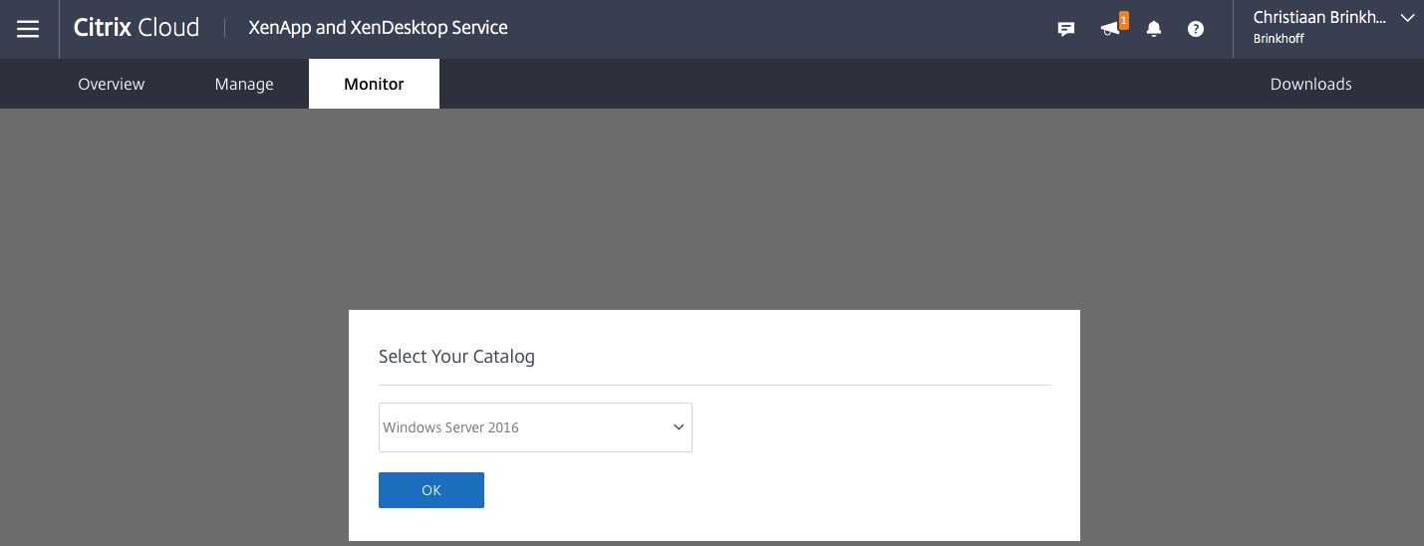Switch to the Overview tab
This screenshot has height=546, width=1424.
[x=112, y=84]
